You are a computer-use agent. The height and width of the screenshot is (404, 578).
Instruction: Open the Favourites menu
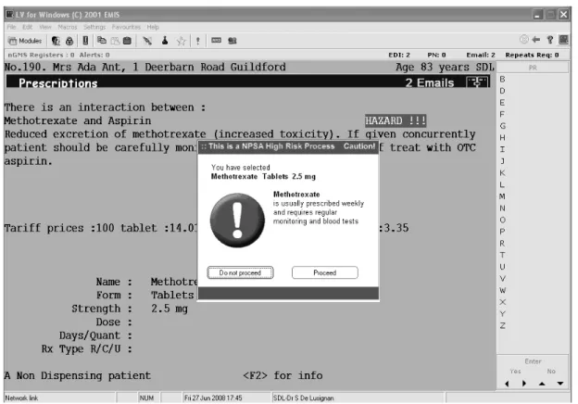(x=126, y=27)
